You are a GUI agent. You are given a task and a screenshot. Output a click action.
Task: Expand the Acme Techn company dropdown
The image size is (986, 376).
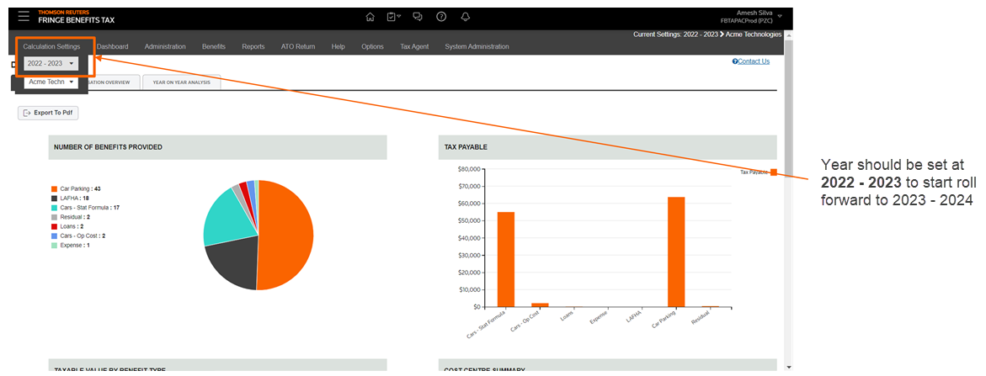click(51, 82)
